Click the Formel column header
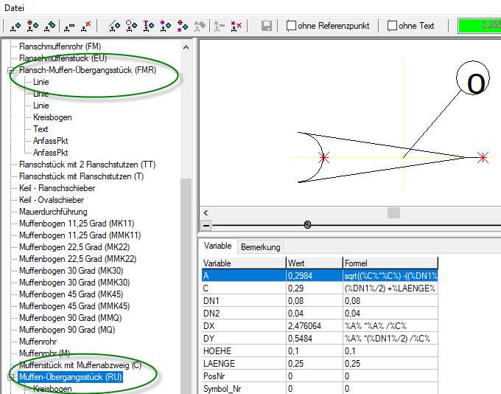 (x=388, y=263)
